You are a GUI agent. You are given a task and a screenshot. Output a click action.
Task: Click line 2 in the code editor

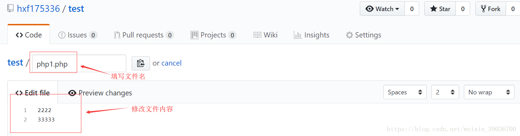tap(46, 120)
